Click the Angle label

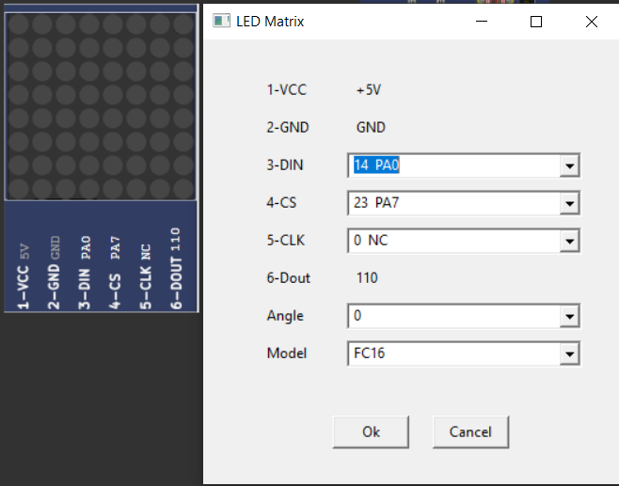285,316
